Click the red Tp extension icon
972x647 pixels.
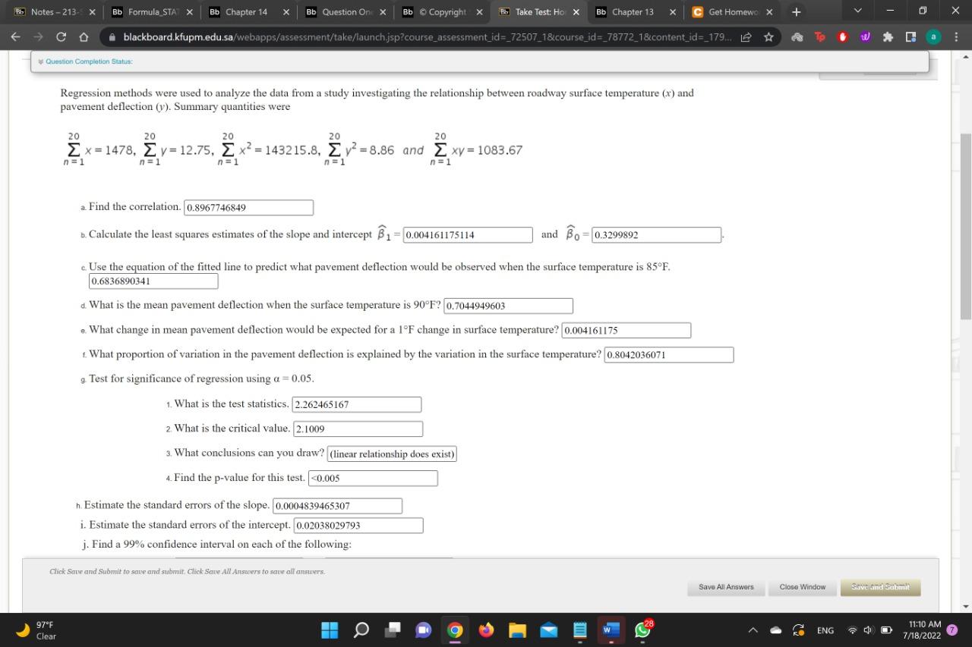[820, 36]
